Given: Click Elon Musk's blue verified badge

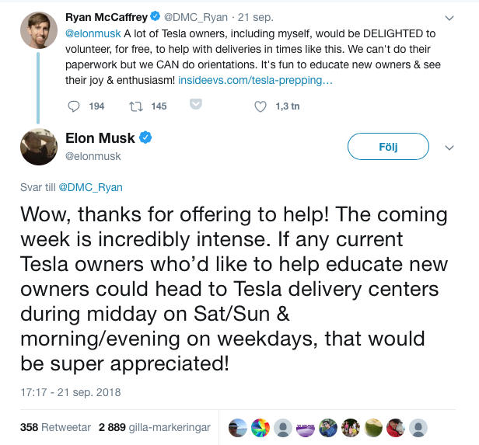Looking at the screenshot, I should coord(145,138).
